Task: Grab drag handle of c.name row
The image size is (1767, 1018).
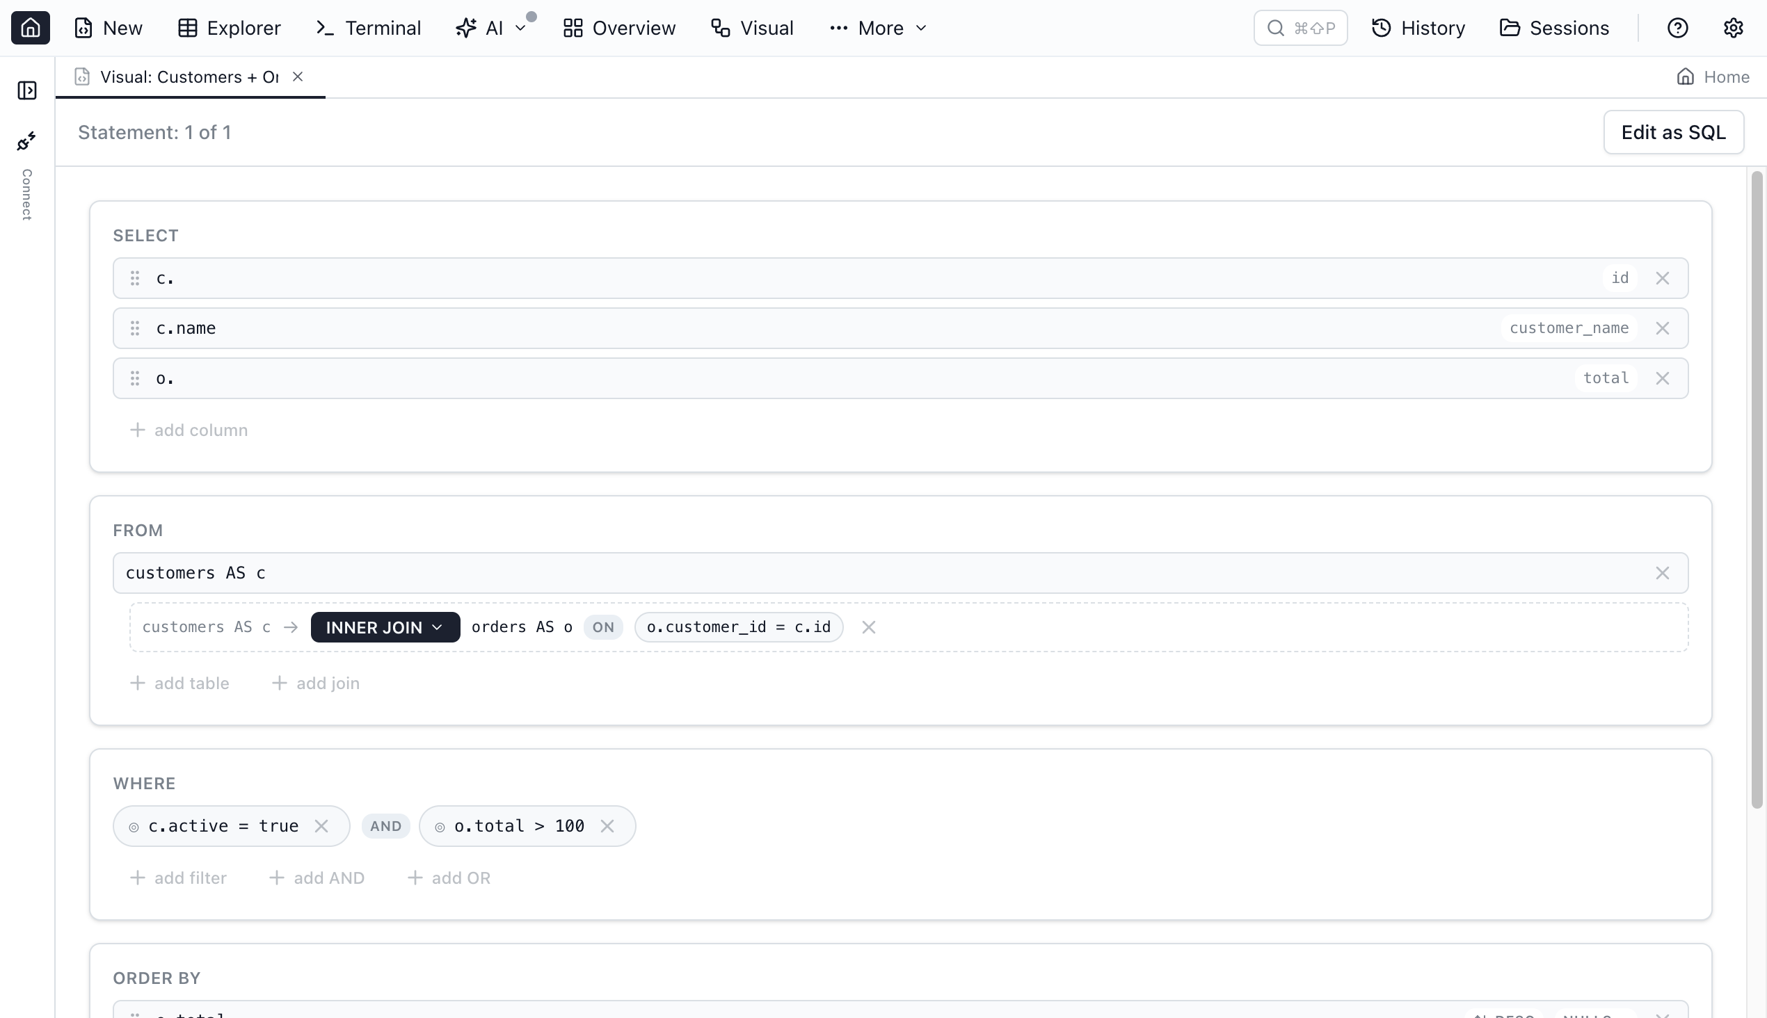Action: click(135, 328)
